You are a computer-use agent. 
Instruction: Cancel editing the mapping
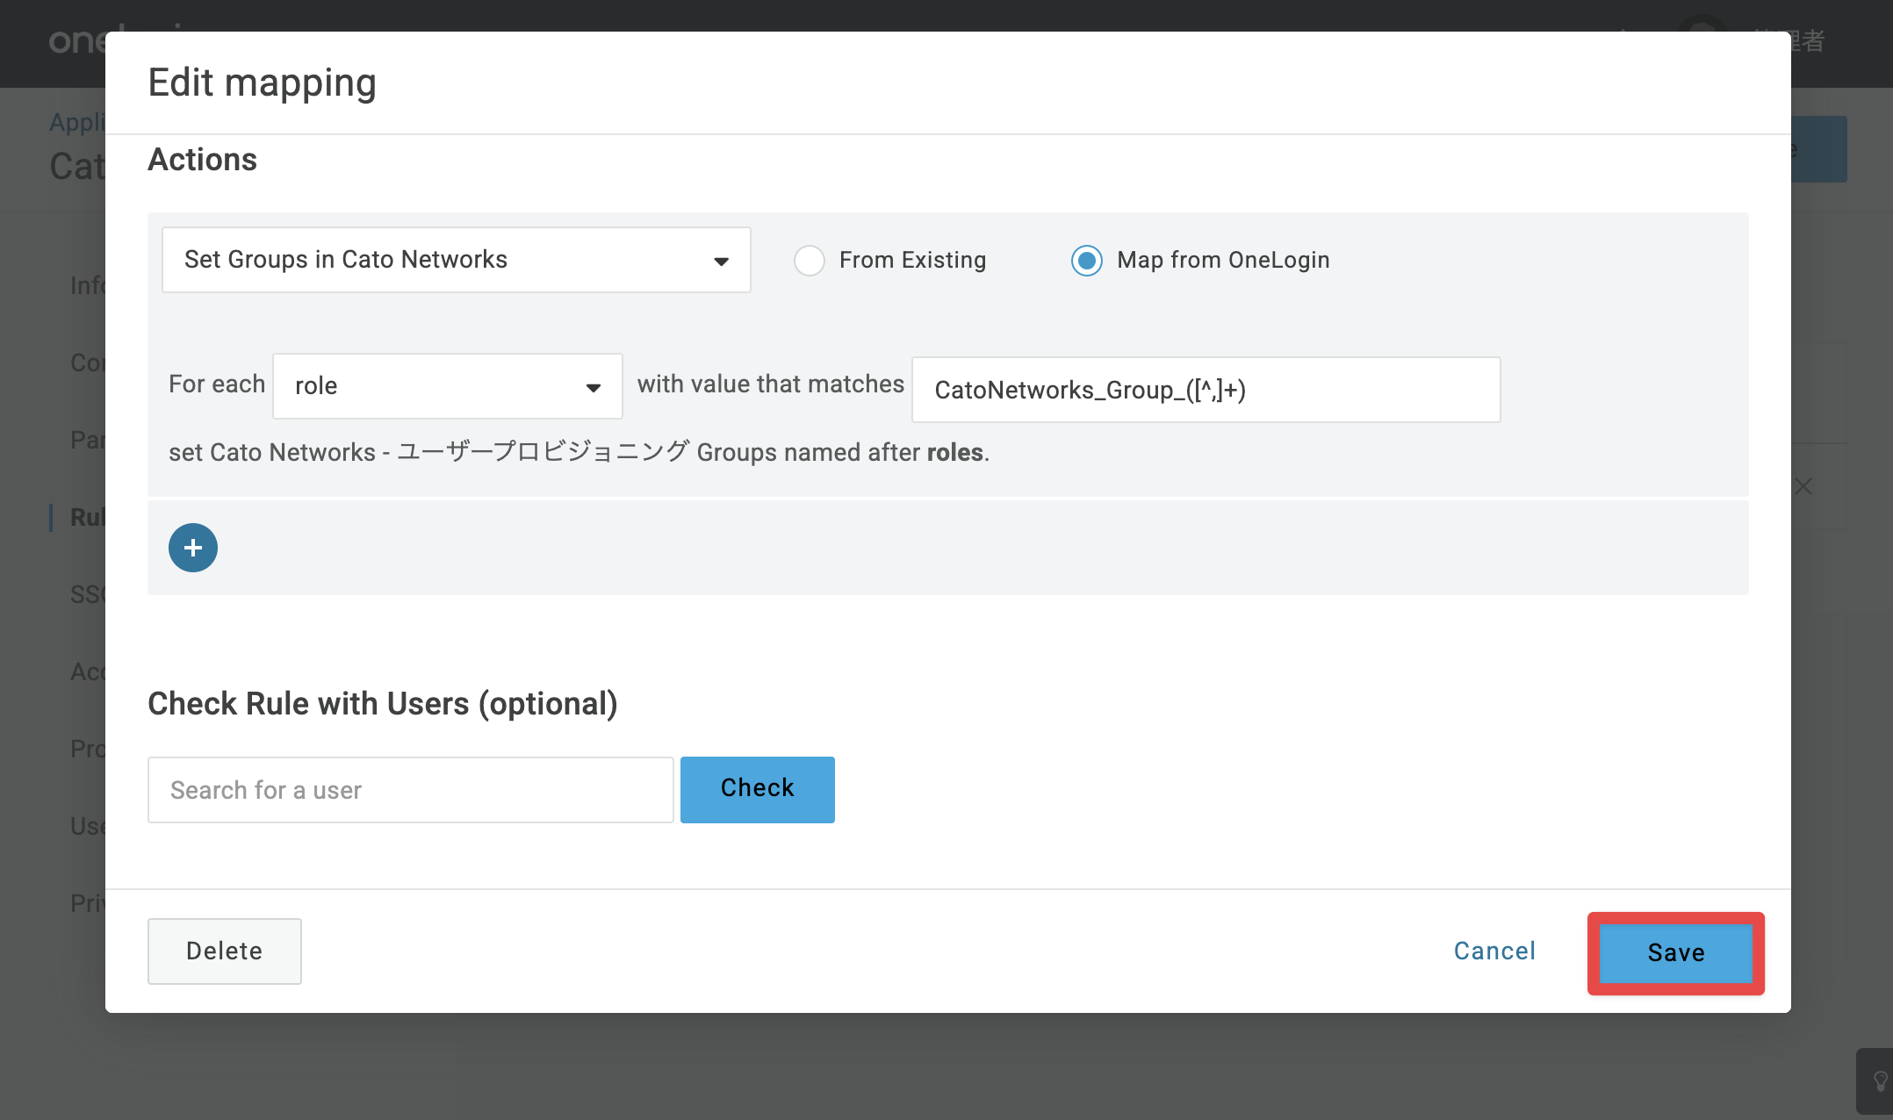pyautogui.click(x=1495, y=951)
